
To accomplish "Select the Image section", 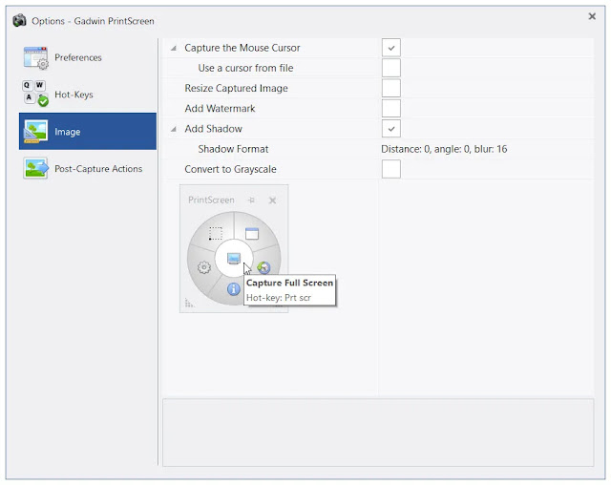I will 88,132.
